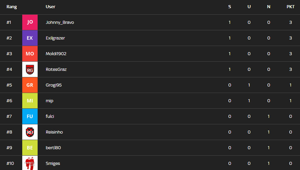
Task: Click the red MO avatar icon
Action: tap(30, 53)
